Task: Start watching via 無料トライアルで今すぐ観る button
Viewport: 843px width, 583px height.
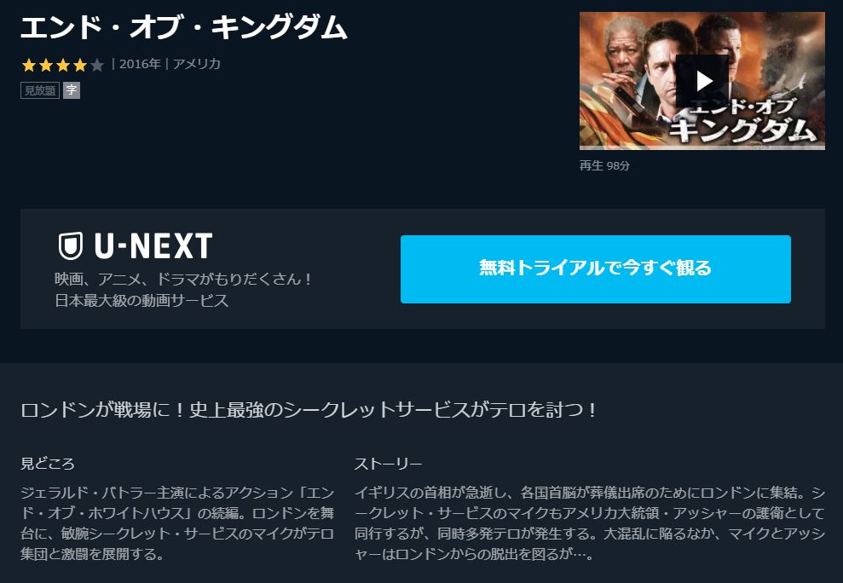Action: point(596,268)
